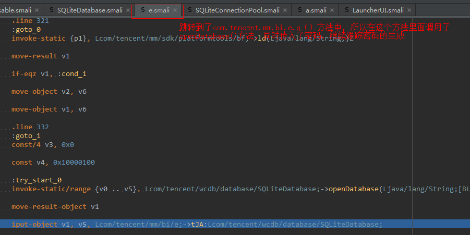Close the SQLiteConnectionPool.smali tab
The image size is (470, 235).
coord(285,10)
